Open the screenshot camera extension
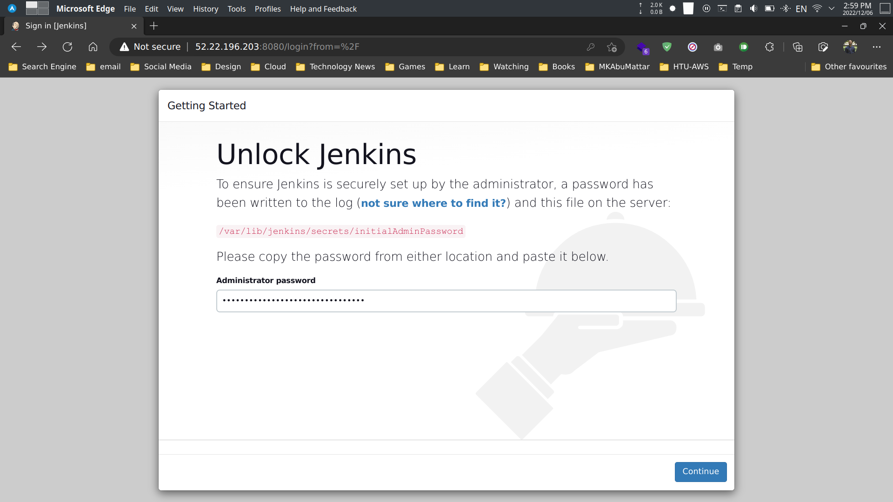 coord(718,47)
